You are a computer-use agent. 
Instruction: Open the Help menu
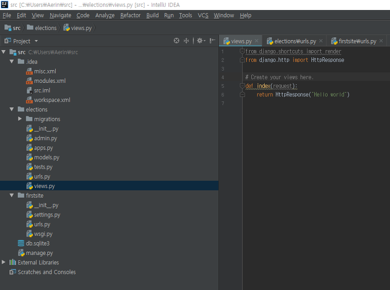(246, 16)
